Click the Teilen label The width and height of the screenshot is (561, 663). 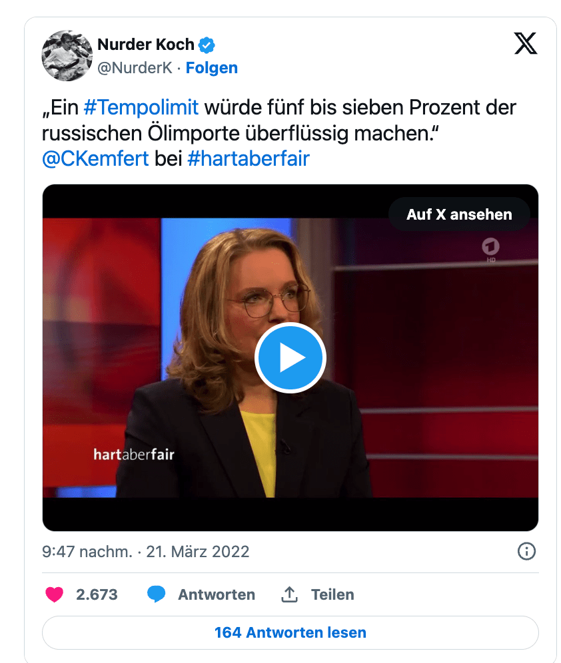pos(332,594)
